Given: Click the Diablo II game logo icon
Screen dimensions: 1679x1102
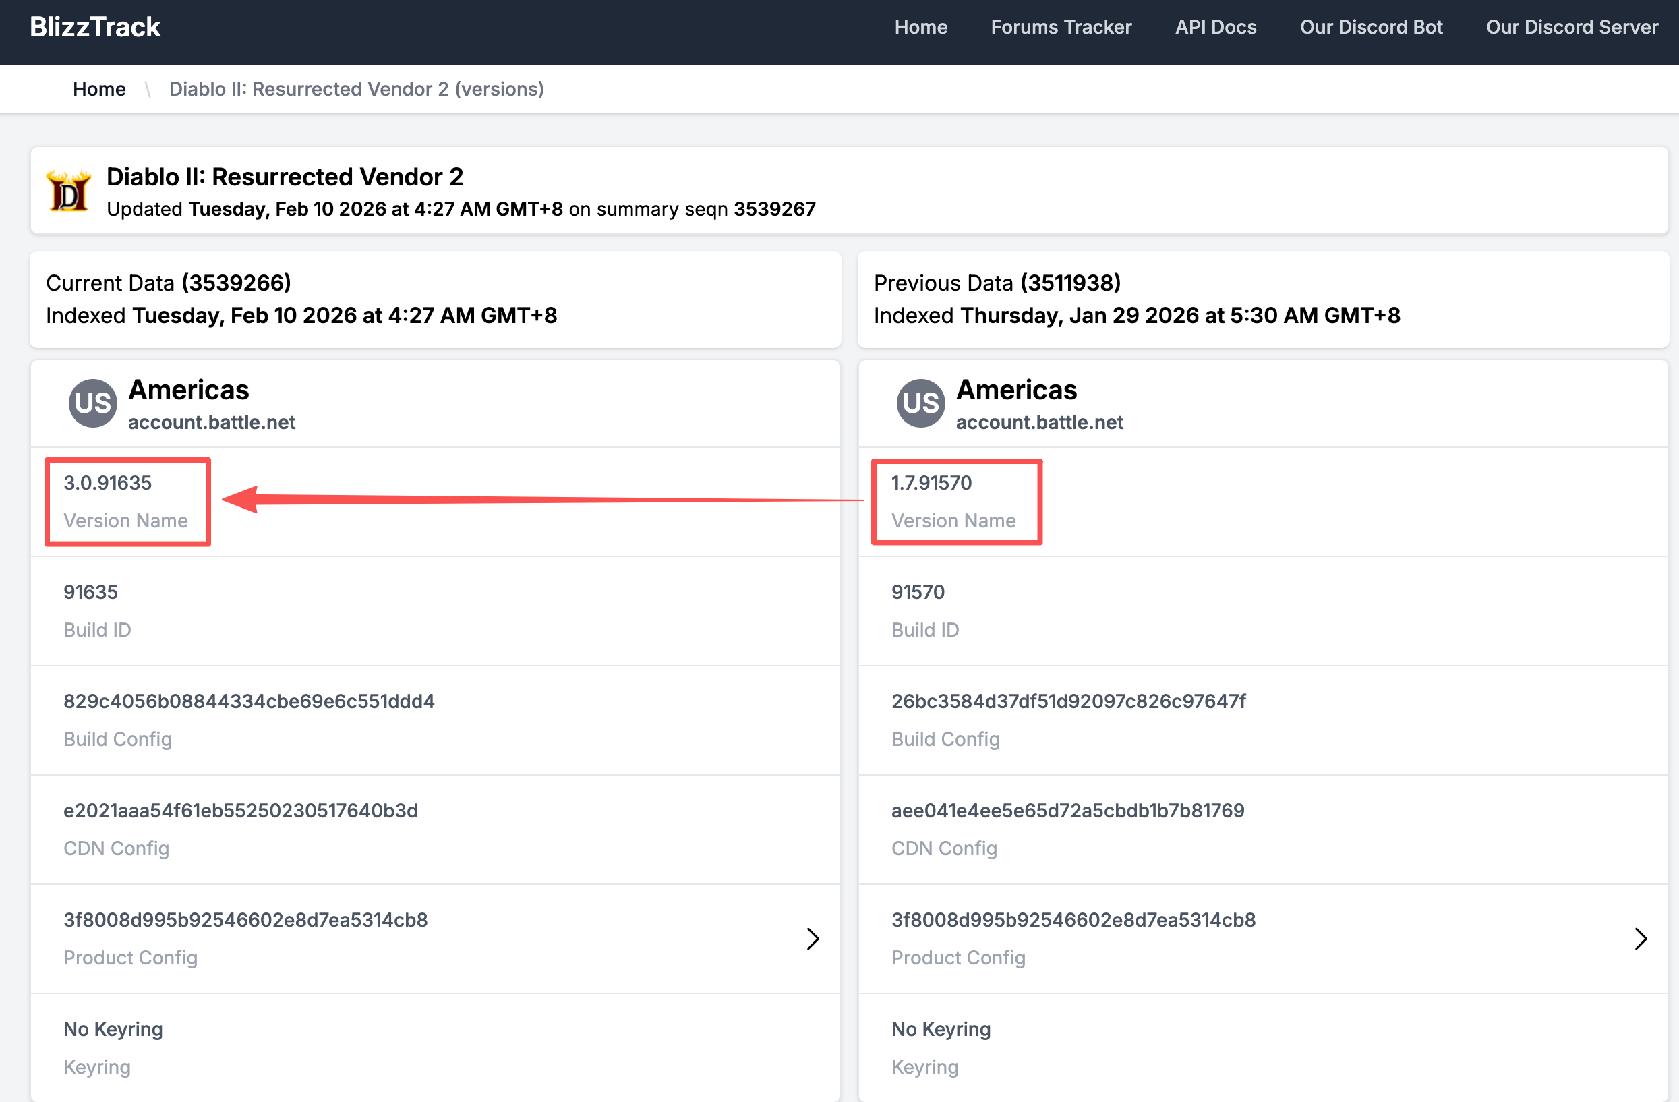Looking at the screenshot, I should [68, 191].
